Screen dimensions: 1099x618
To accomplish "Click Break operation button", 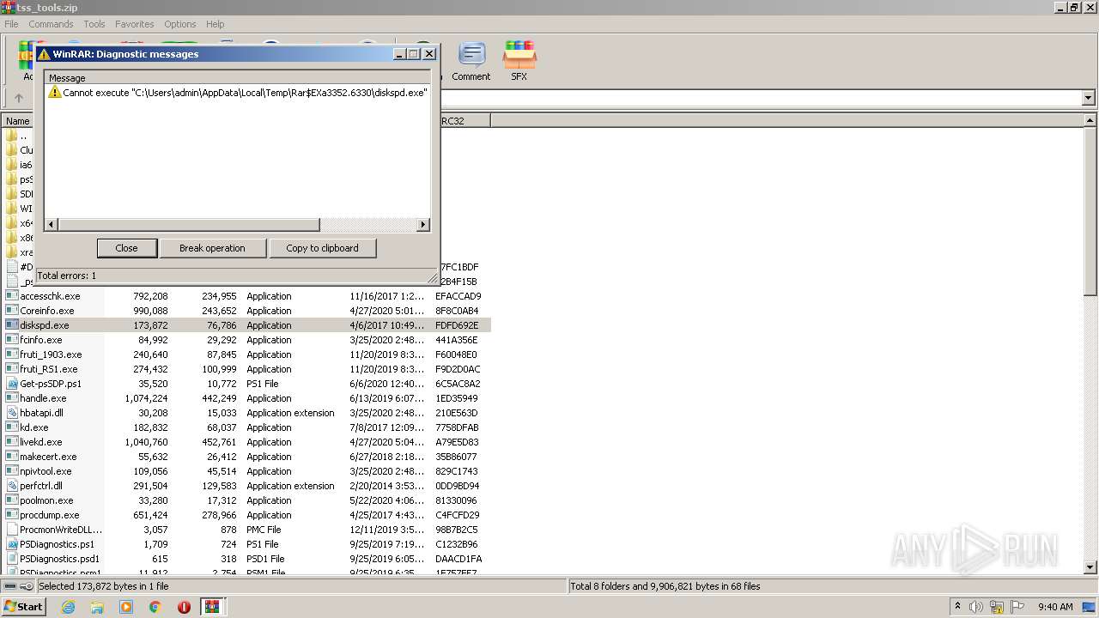I will [x=212, y=248].
